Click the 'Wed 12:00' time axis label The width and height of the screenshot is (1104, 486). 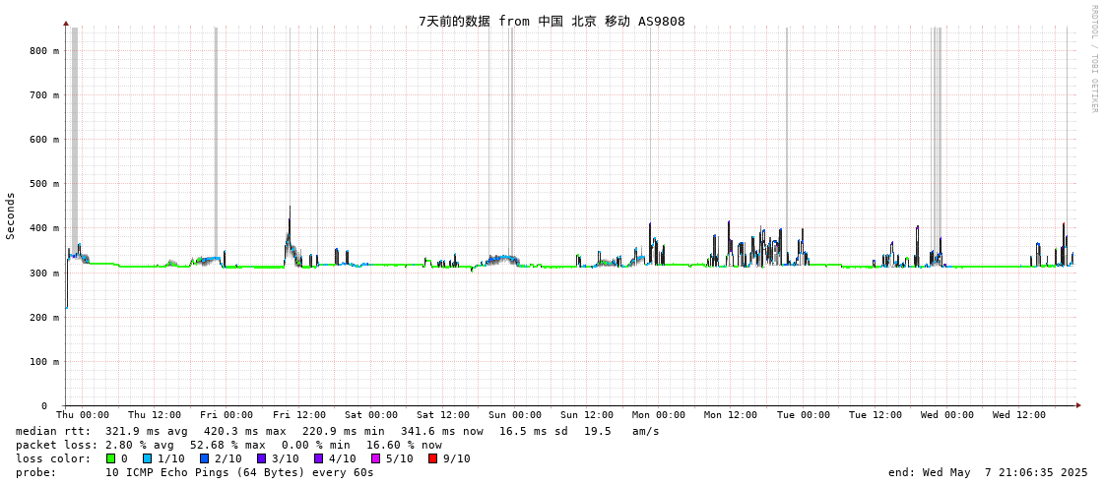pyautogui.click(x=1019, y=415)
